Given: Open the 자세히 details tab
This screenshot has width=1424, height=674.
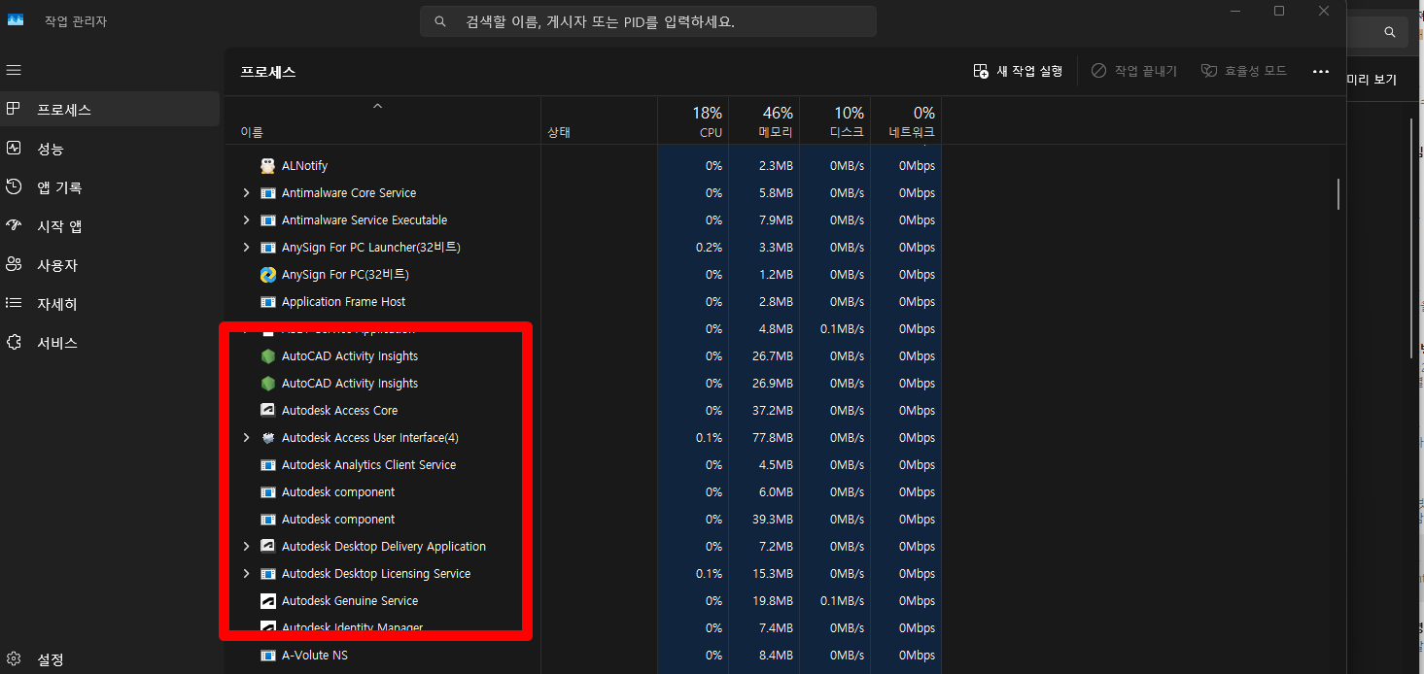Looking at the screenshot, I should tap(110, 303).
